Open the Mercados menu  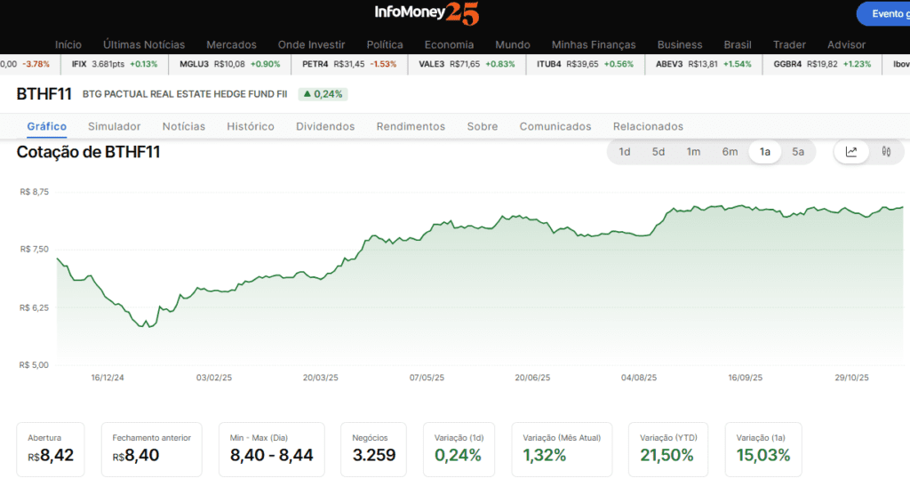[231, 44]
